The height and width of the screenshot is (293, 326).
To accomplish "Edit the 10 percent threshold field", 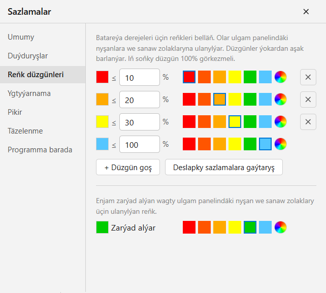I will (140, 77).
